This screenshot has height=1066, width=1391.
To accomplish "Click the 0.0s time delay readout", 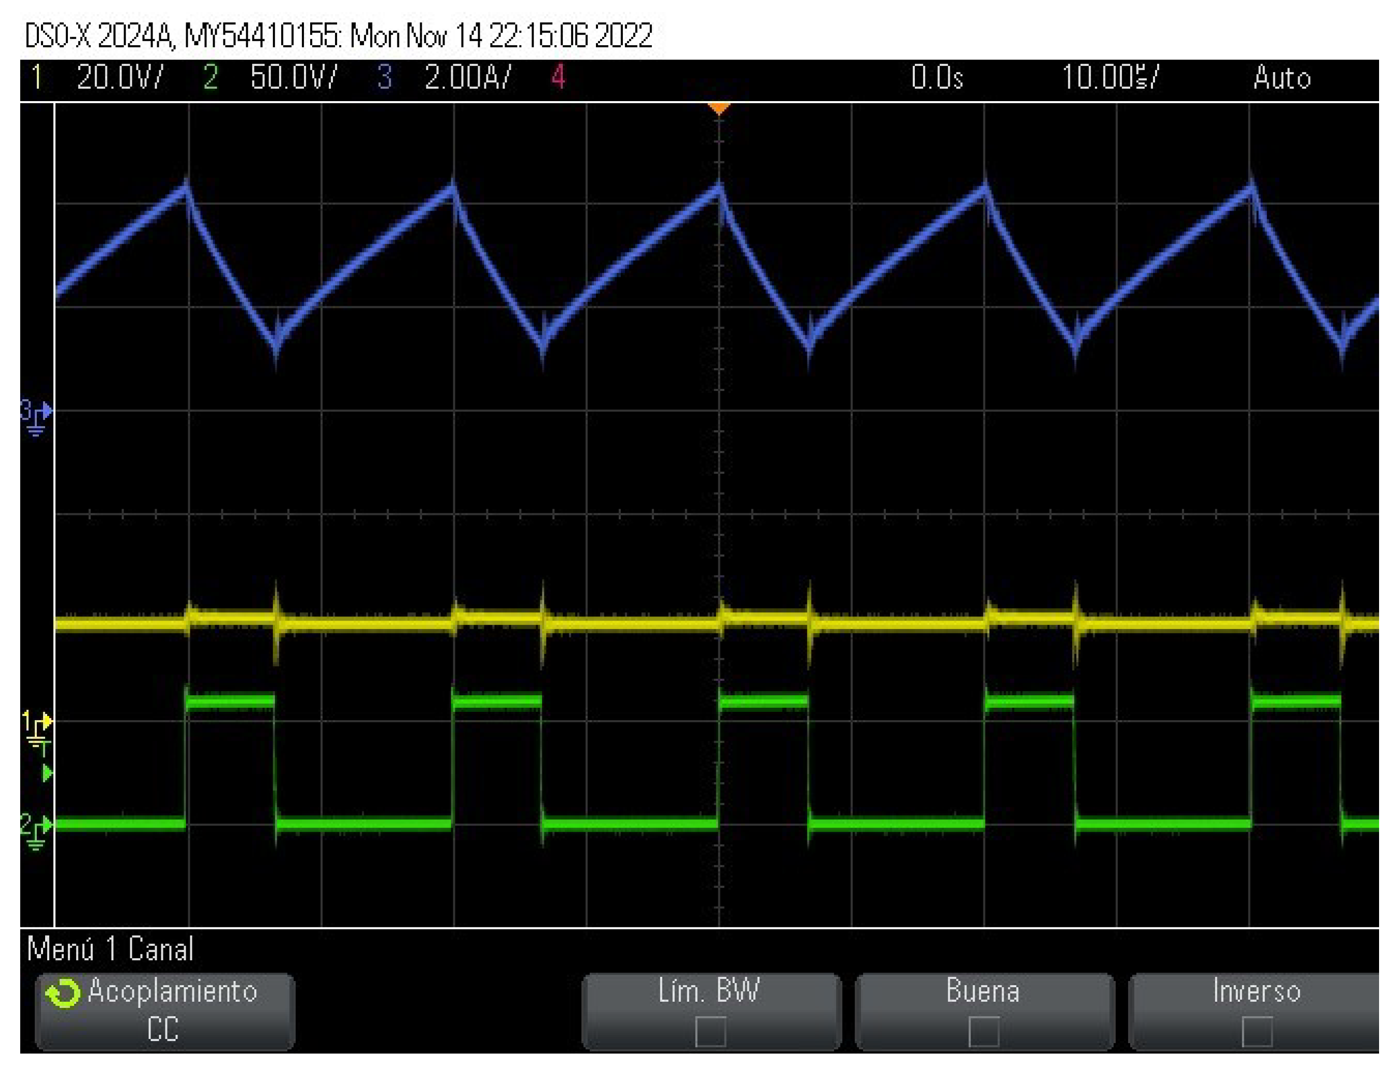I will point(937,77).
